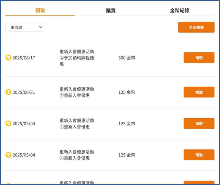
Task: Click the coin icon in the upper 2025/05/04 row
Action: [x=8, y=124]
